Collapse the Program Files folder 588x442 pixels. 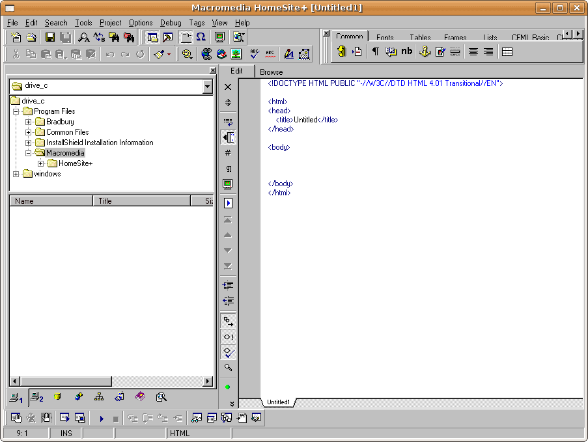tap(16, 111)
